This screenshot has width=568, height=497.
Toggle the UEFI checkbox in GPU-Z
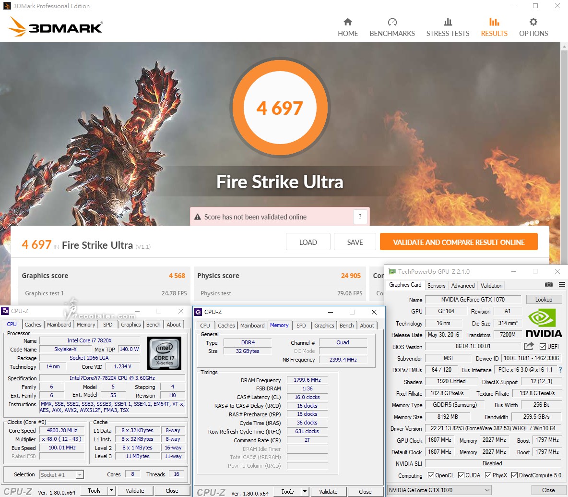point(543,347)
